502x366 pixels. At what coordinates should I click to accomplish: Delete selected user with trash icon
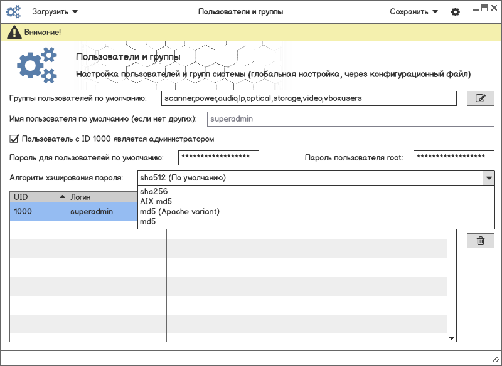click(480, 241)
